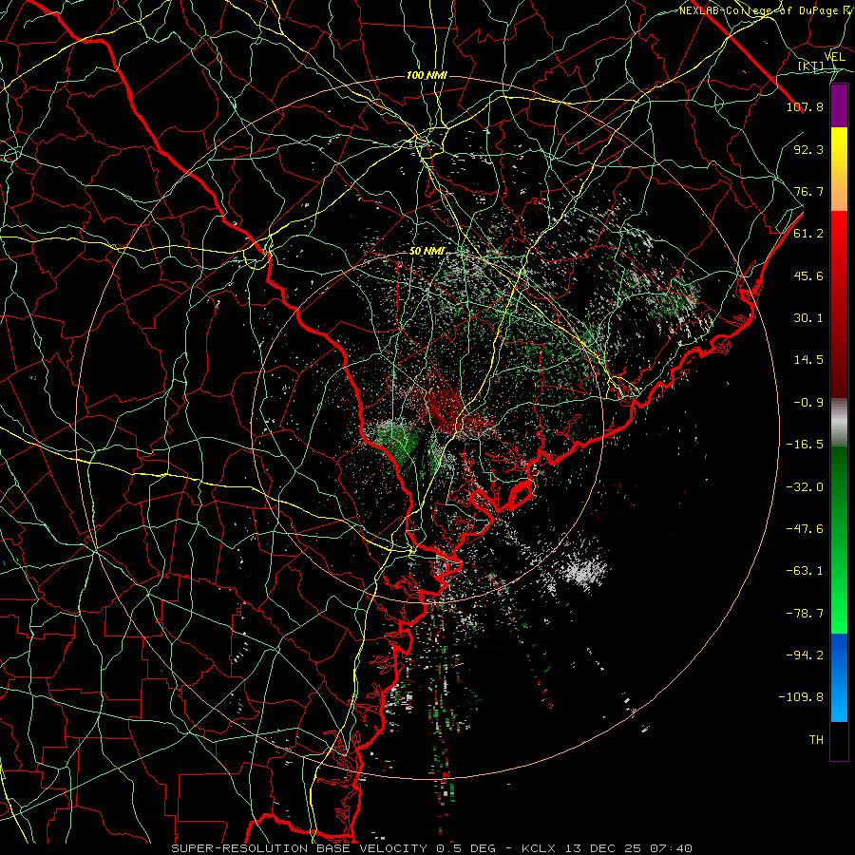The image size is (855, 855).
Task: Click the -47.6 legend value
Action: coord(805,529)
